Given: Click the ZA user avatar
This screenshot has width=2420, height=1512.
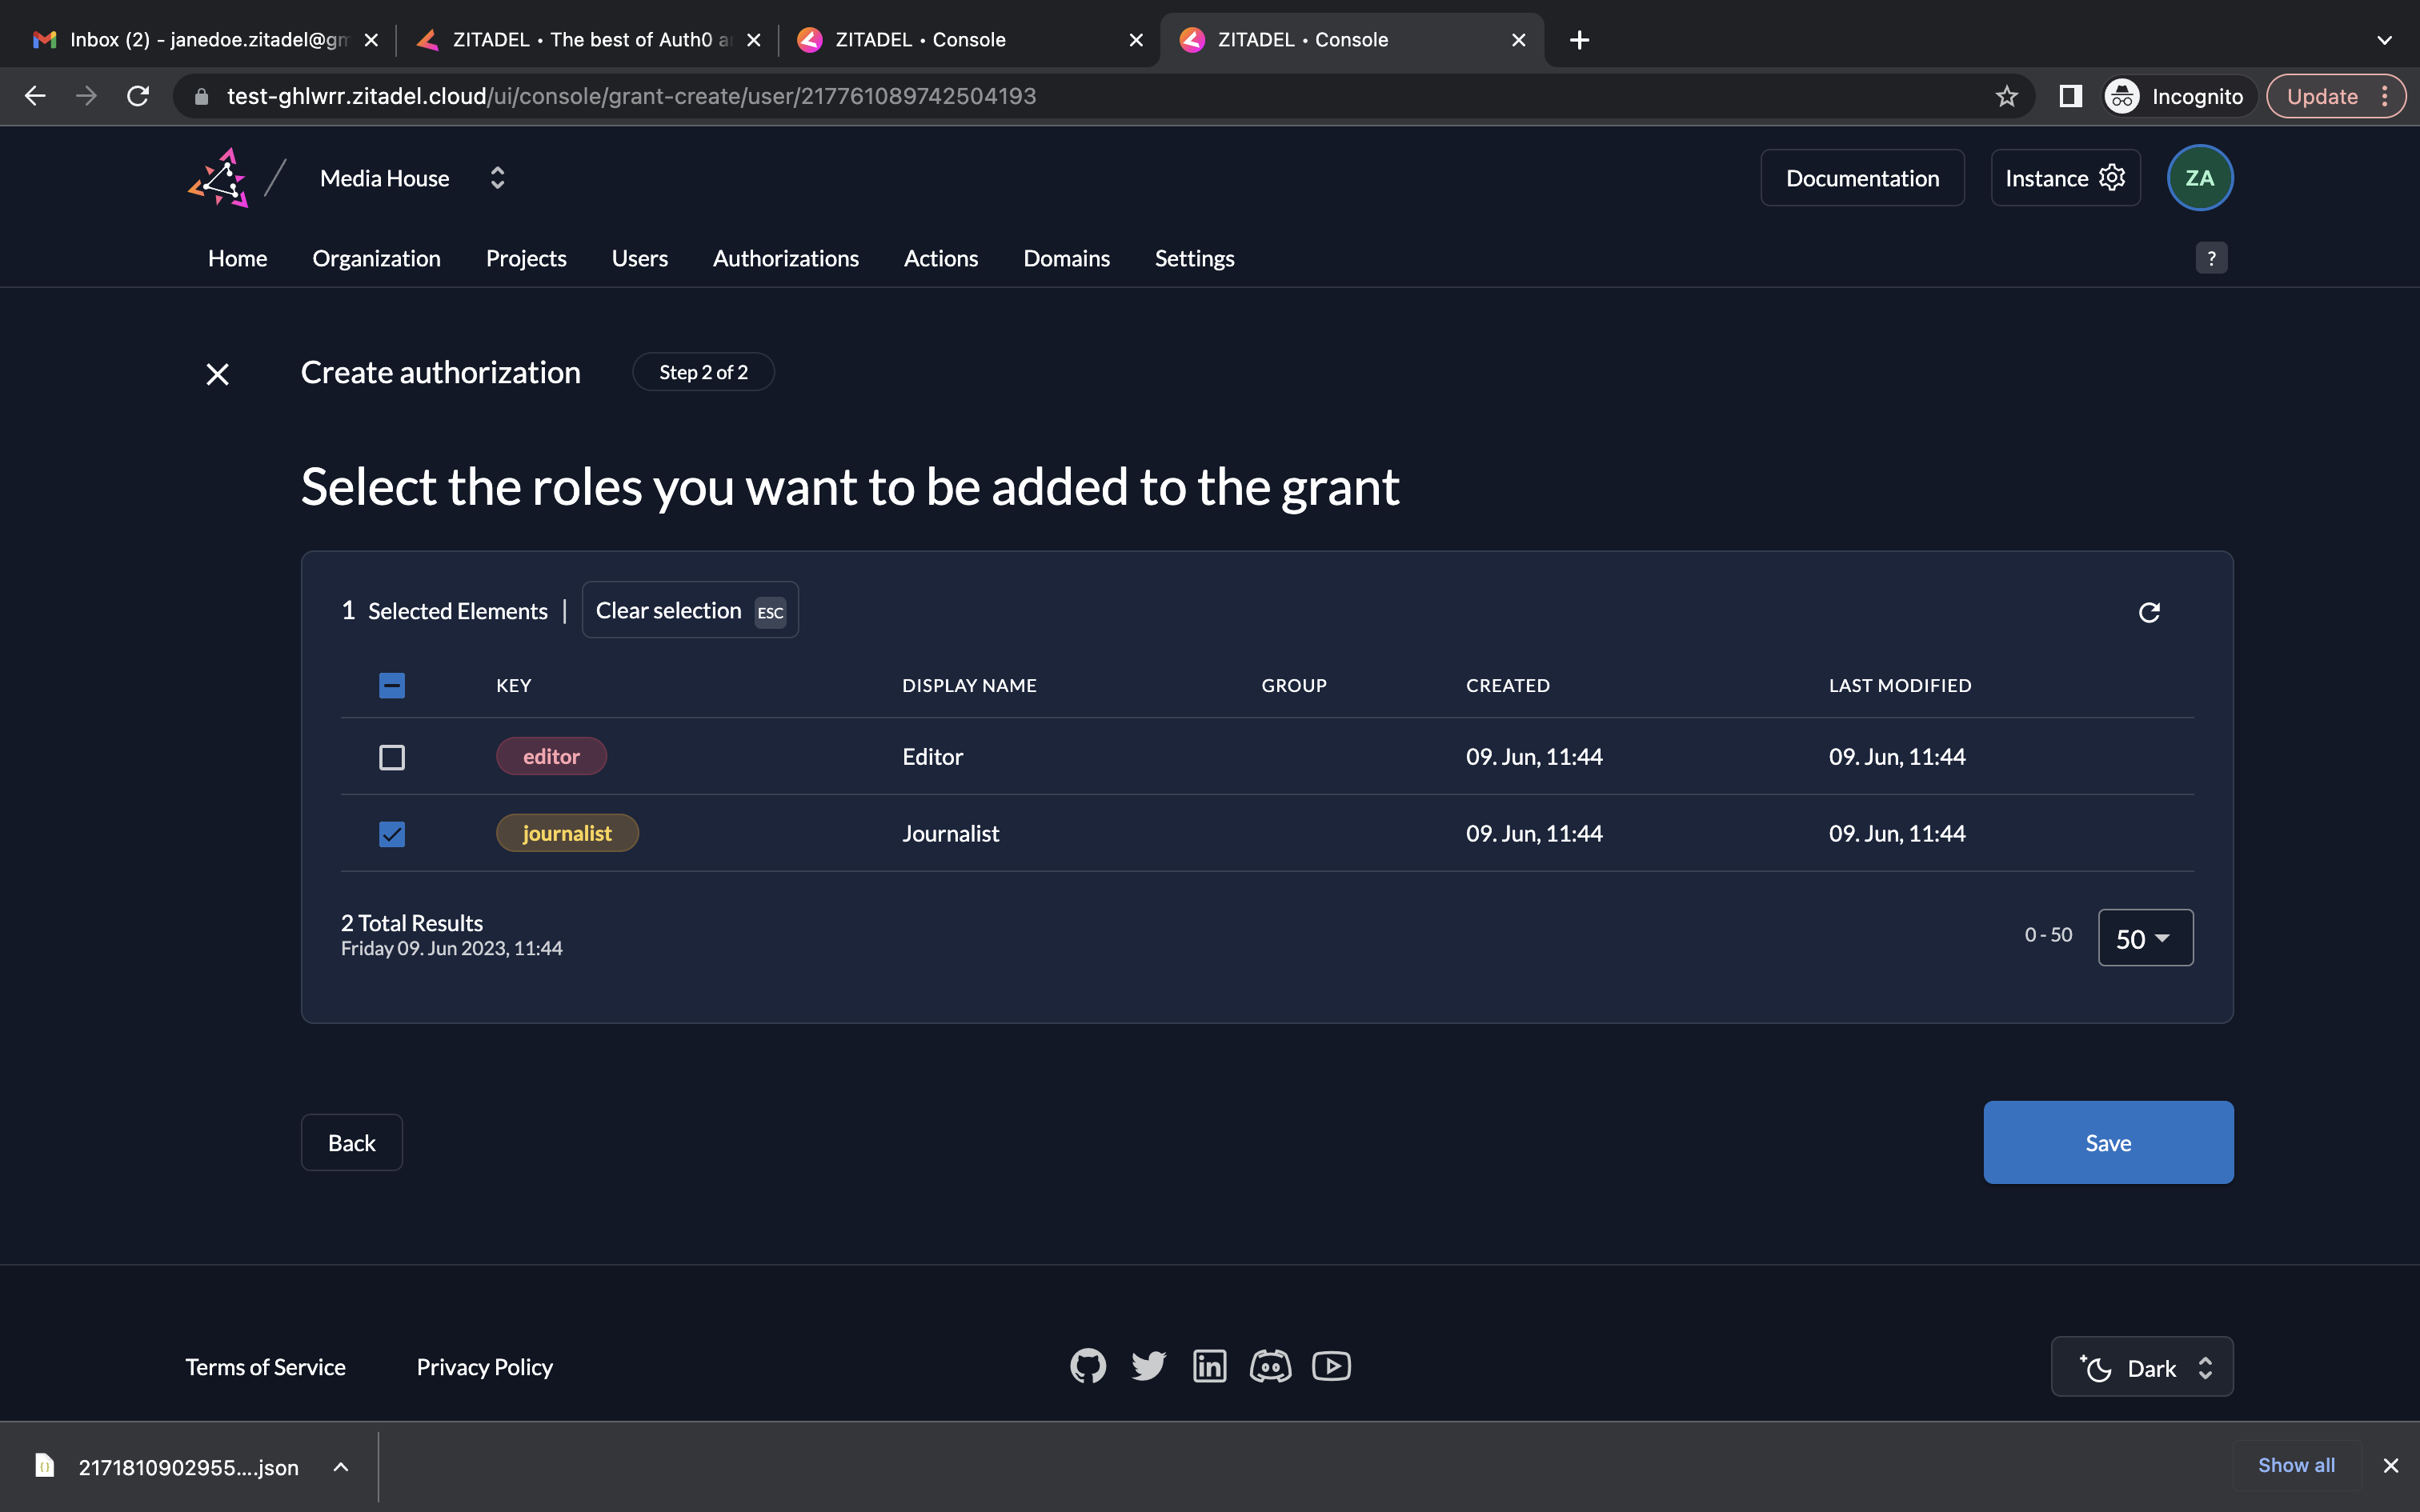Looking at the screenshot, I should click(2199, 178).
